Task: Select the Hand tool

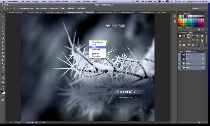Action: pos(3,82)
